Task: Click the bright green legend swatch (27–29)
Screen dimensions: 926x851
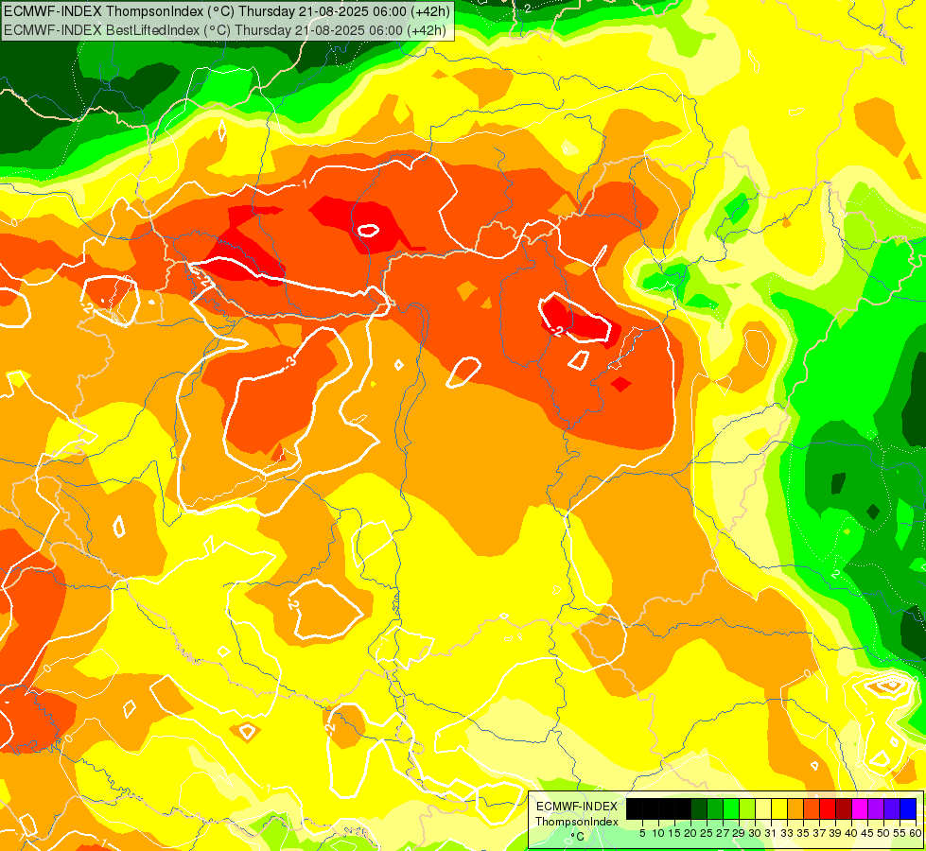Action: (731, 808)
